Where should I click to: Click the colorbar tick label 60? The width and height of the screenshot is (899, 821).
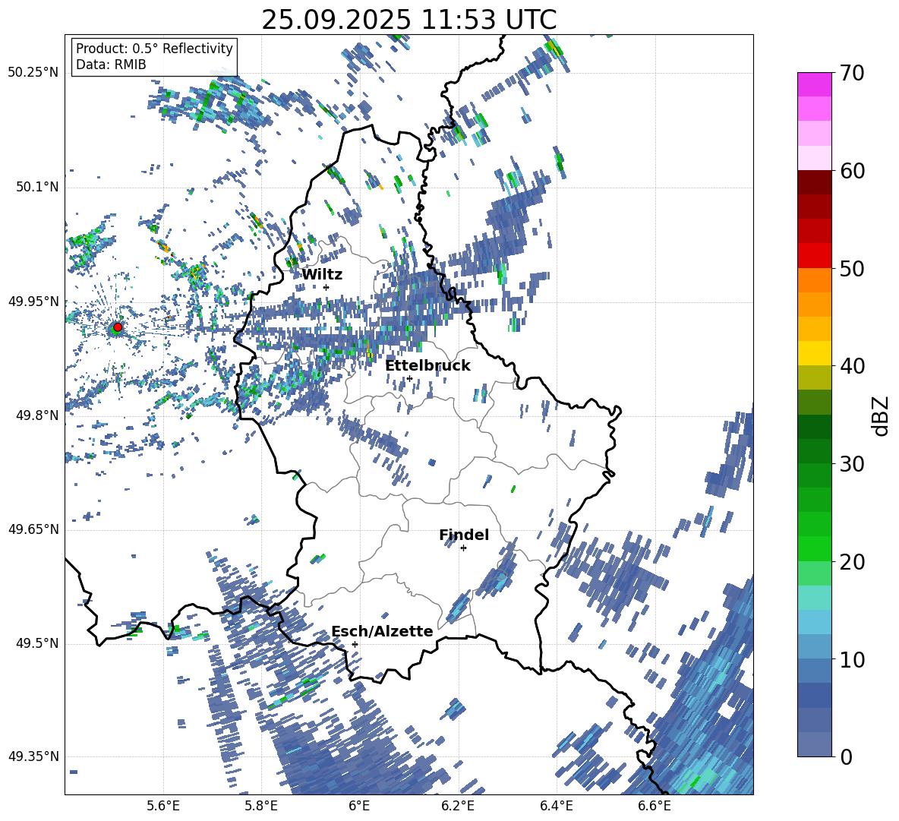pos(852,170)
